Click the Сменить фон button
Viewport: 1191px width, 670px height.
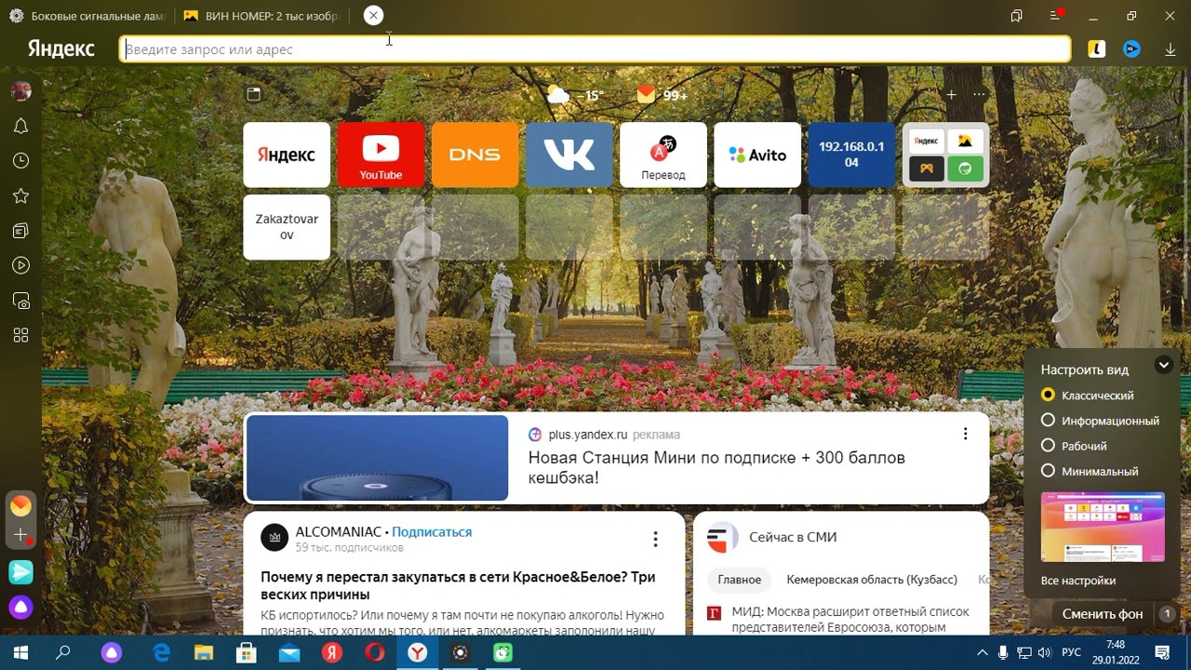coord(1103,614)
